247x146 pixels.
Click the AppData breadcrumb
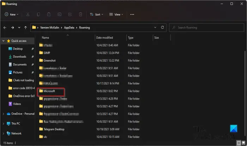tap(69, 28)
